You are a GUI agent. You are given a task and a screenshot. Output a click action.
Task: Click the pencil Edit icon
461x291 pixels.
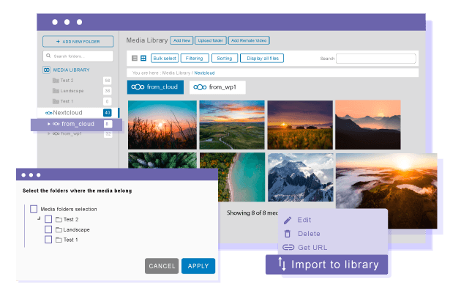click(x=288, y=221)
